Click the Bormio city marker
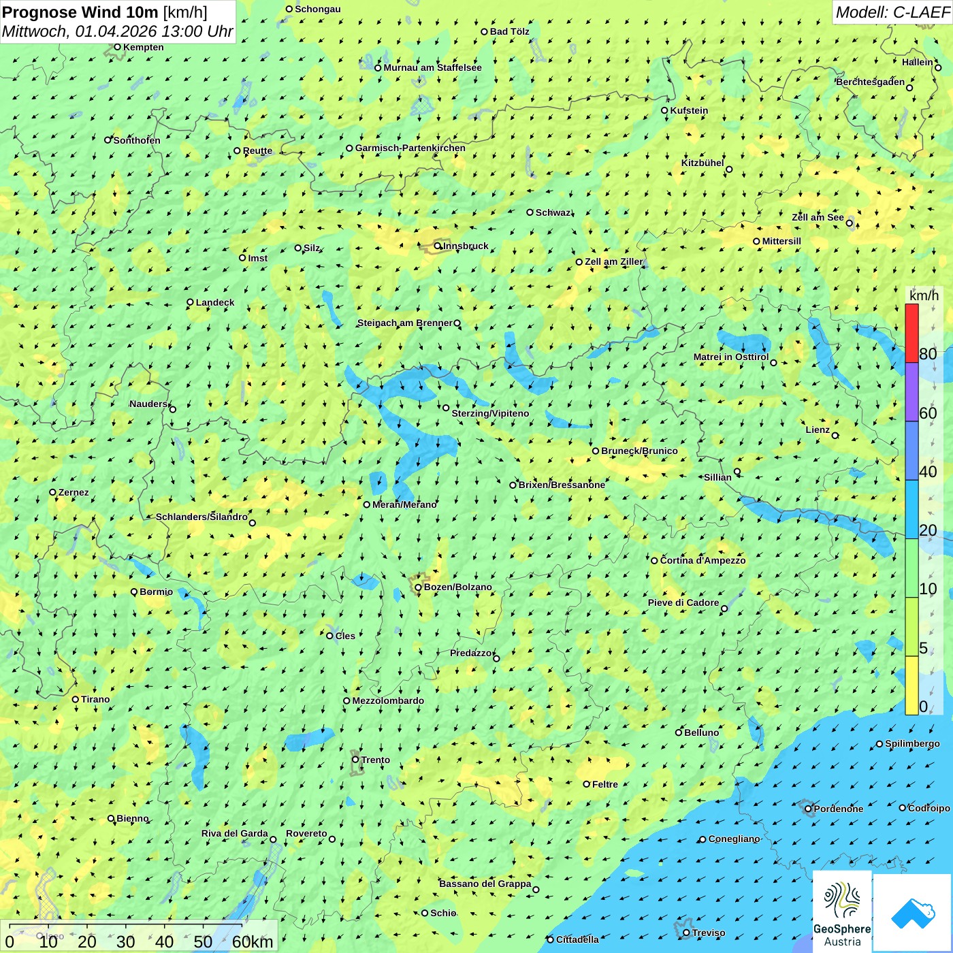 (x=134, y=592)
